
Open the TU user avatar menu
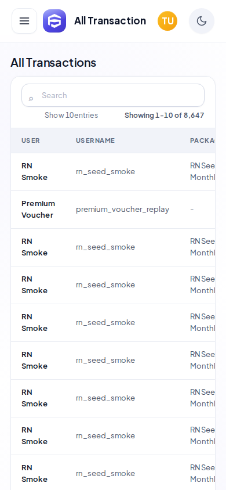(x=167, y=21)
